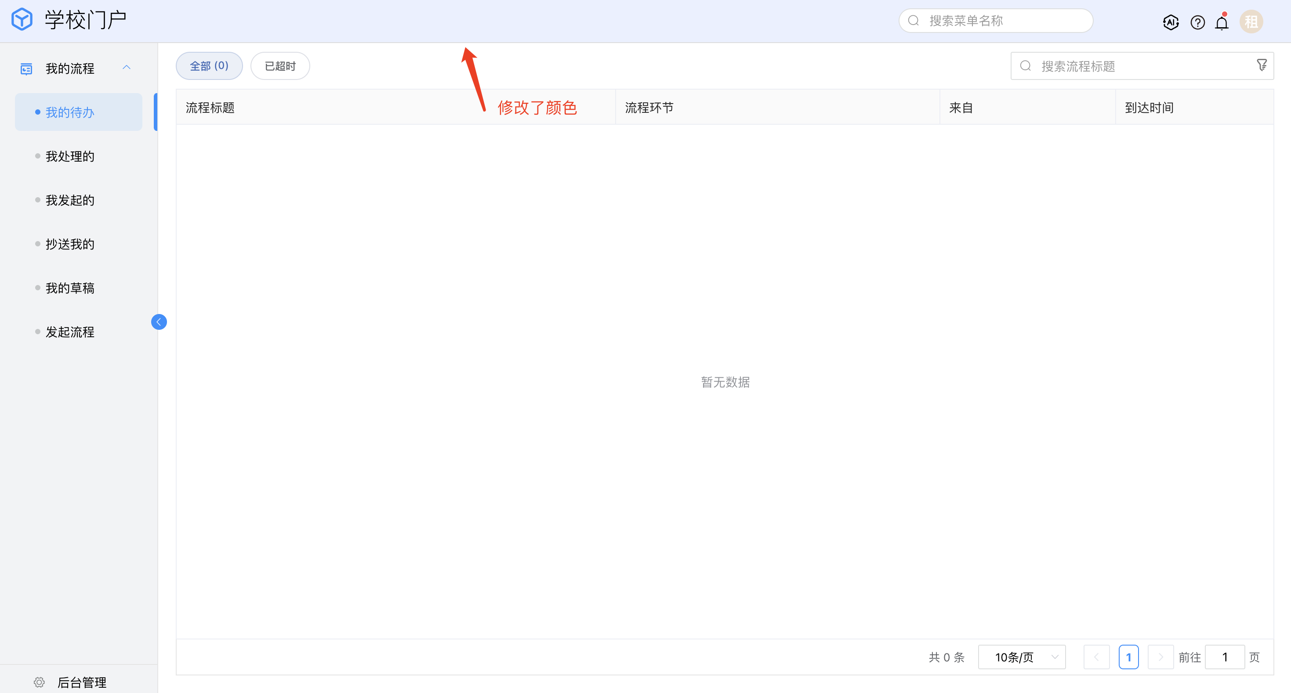The image size is (1291, 693).
Task: Open the 我发起的 menu item
Action: pos(70,200)
